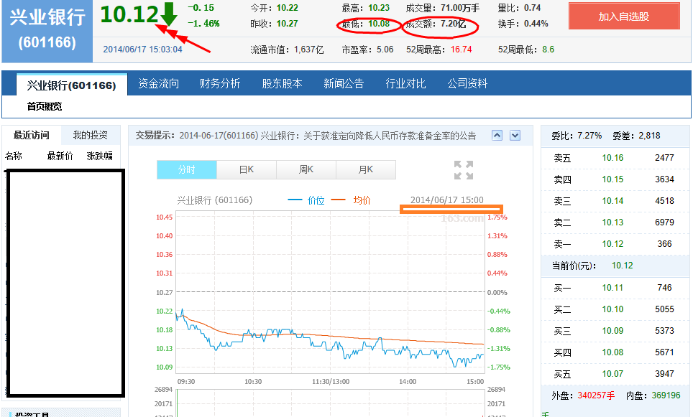Click the 今开 10.22 value

(x=288, y=8)
